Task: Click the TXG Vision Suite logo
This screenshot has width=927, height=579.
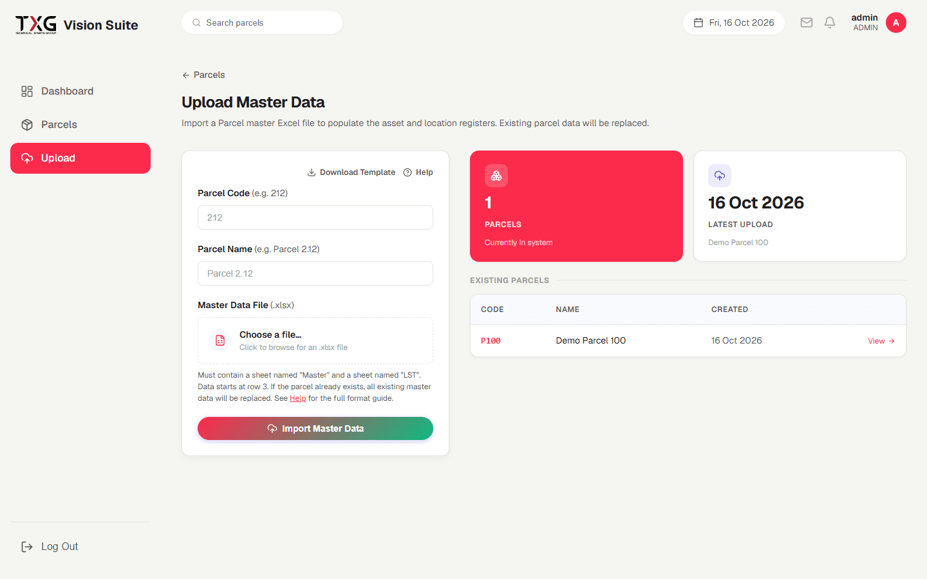Action: [77, 25]
